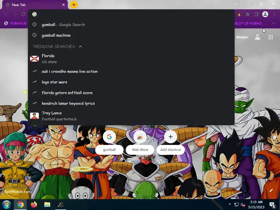Click the fourth pinned taskbar app icon
Viewport: 280px width, 210px height.
click(x=61, y=205)
